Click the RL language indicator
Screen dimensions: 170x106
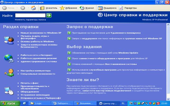point(123,103)
